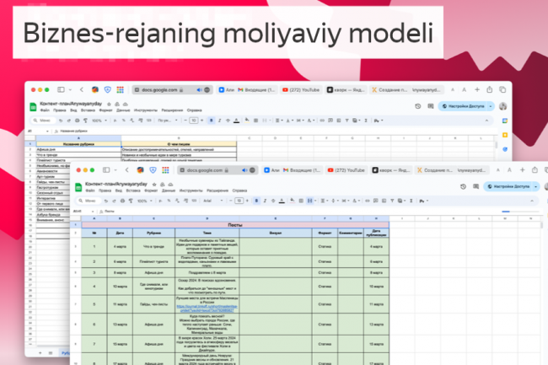Expand the access settings arrow in the front window
548x365 pixels.
(535, 186)
